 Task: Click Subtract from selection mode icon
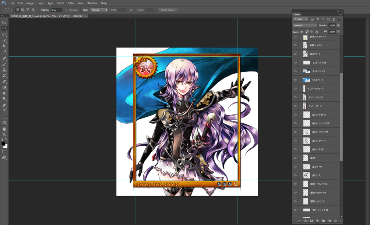point(28,10)
